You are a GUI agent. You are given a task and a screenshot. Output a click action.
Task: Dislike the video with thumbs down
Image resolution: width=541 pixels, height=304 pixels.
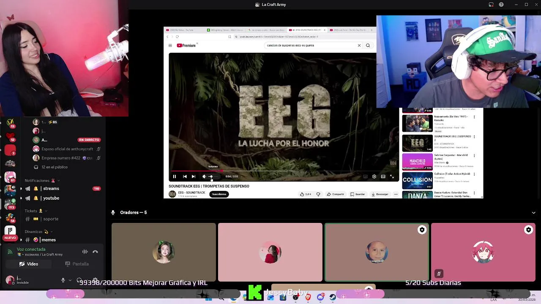[318, 194]
